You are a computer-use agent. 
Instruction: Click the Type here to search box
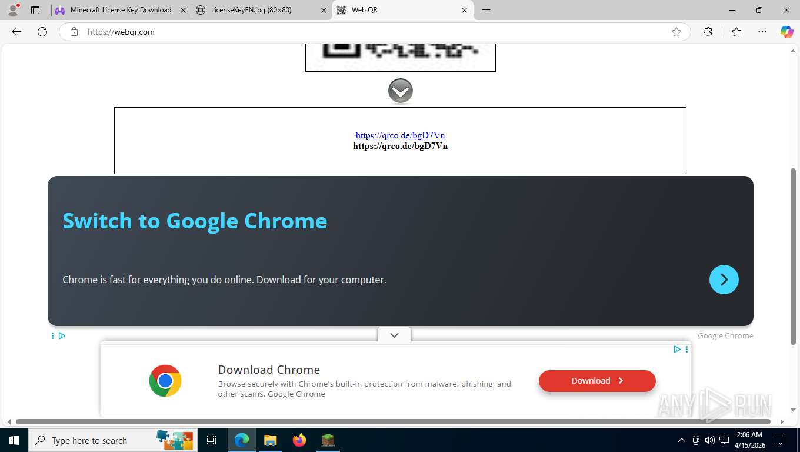pyautogui.click(x=112, y=440)
